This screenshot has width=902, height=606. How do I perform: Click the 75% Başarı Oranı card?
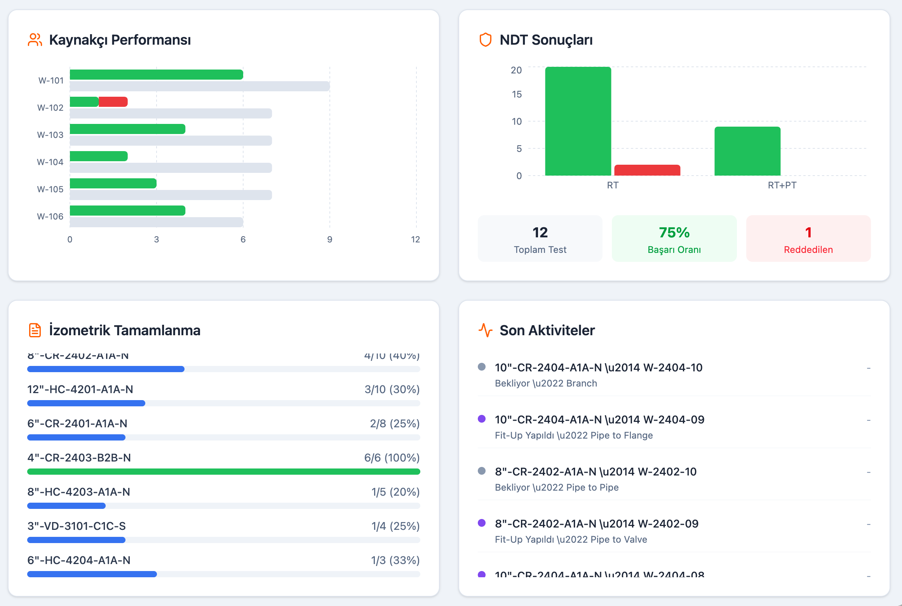pyautogui.click(x=674, y=239)
